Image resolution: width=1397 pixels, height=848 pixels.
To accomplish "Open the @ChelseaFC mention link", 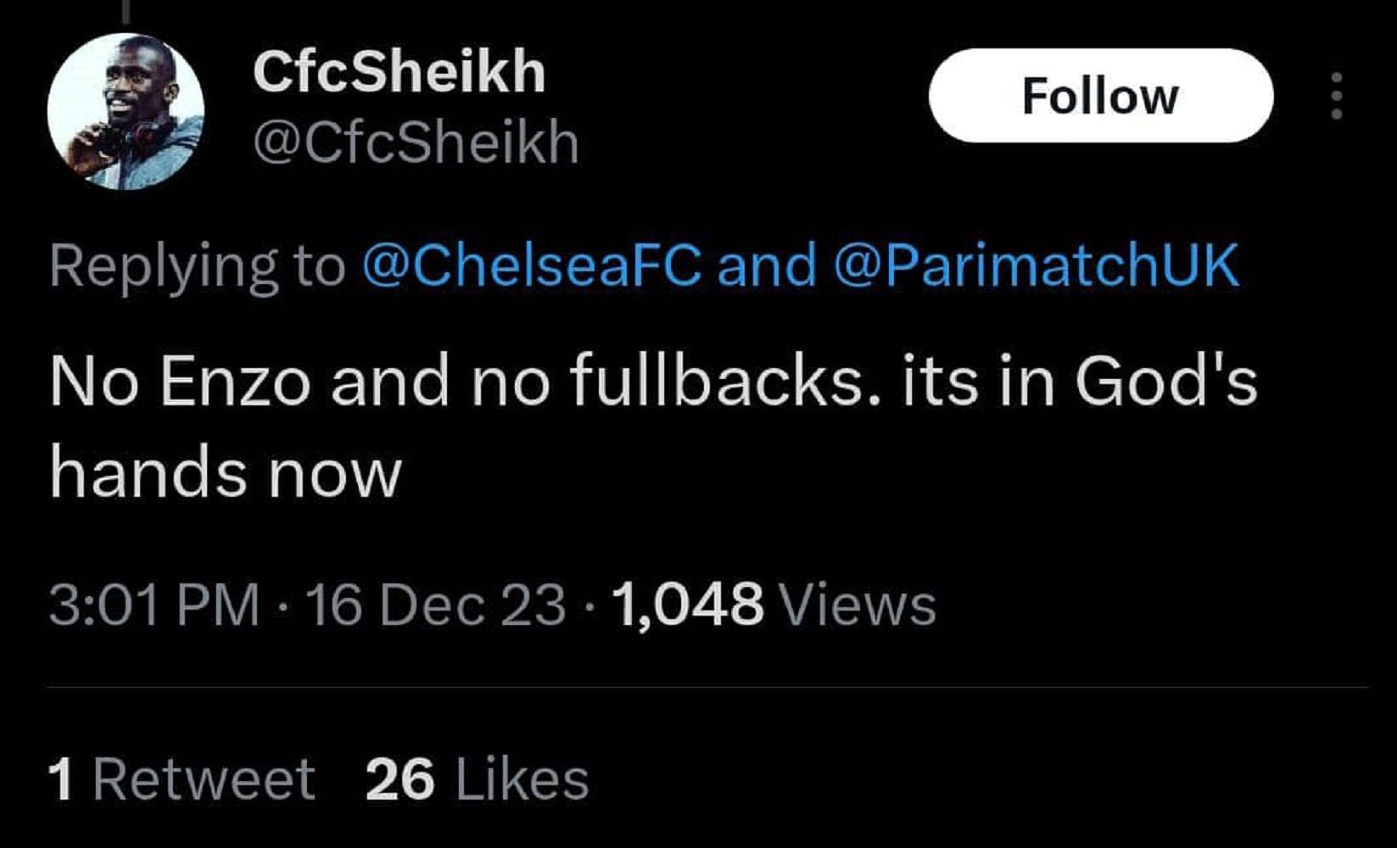I will [532, 265].
